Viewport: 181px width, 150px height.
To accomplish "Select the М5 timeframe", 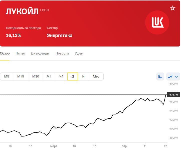I will (x=7, y=76).
